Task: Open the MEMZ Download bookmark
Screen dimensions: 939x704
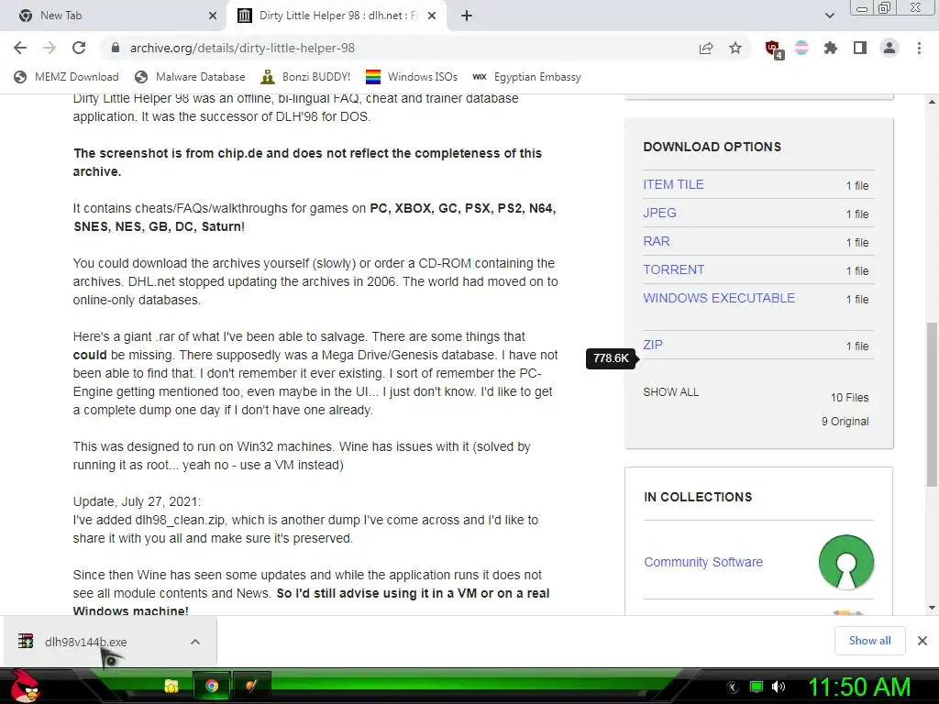Action: [66, 77]
